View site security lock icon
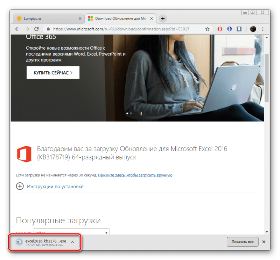The width and height of the screenshot is (280, 260). (48, 29)
